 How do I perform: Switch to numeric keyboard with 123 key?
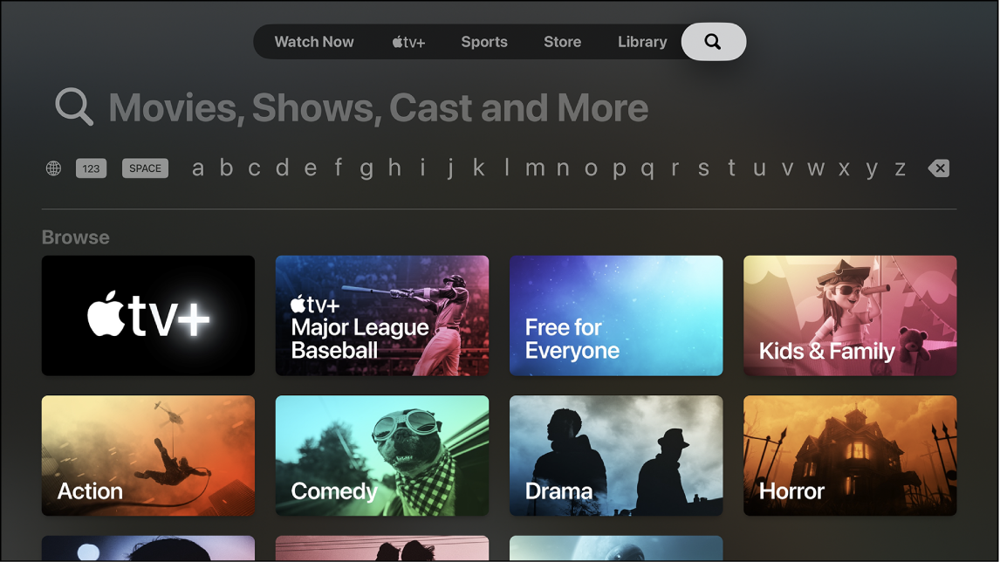[x=91, y=168]
